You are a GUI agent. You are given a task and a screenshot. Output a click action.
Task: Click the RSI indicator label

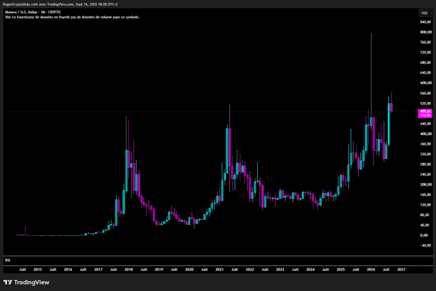[x=8, y=260]
